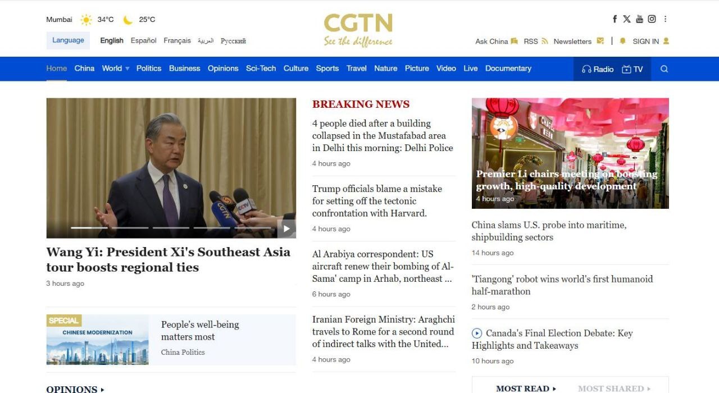Open Radio with the headphones icon
Image resolution: width=719 pixels, height=393 pixels.
[x=598, y=69]
